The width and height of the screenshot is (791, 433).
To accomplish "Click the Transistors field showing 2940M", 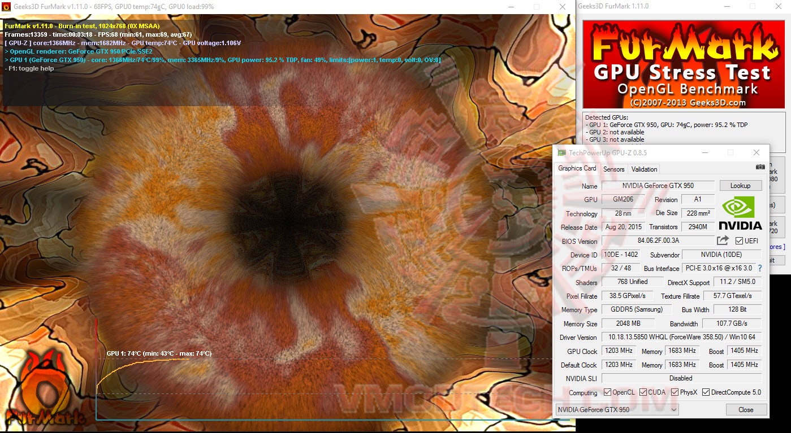I will [698, 227].
